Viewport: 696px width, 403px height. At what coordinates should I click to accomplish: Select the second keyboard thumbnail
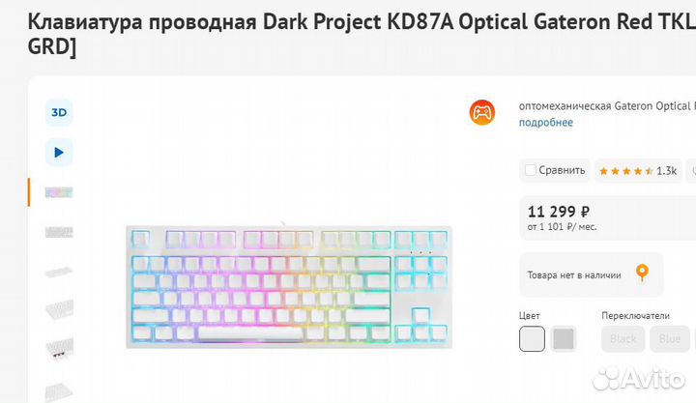59,231
